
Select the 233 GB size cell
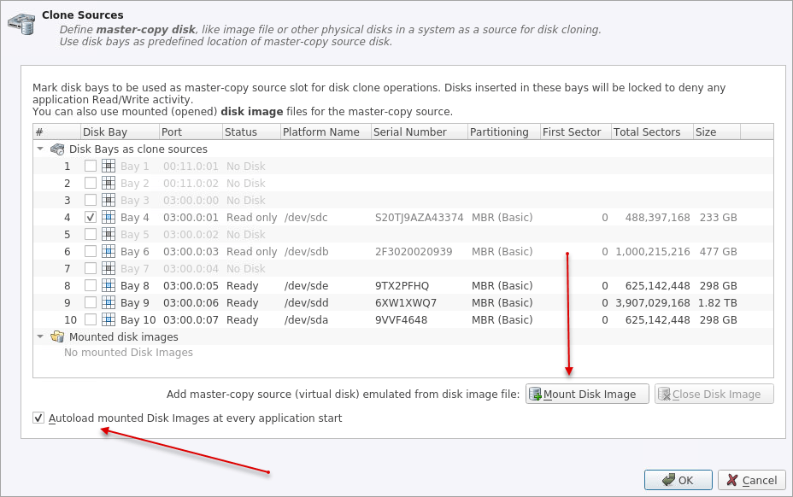coord(718,218)
